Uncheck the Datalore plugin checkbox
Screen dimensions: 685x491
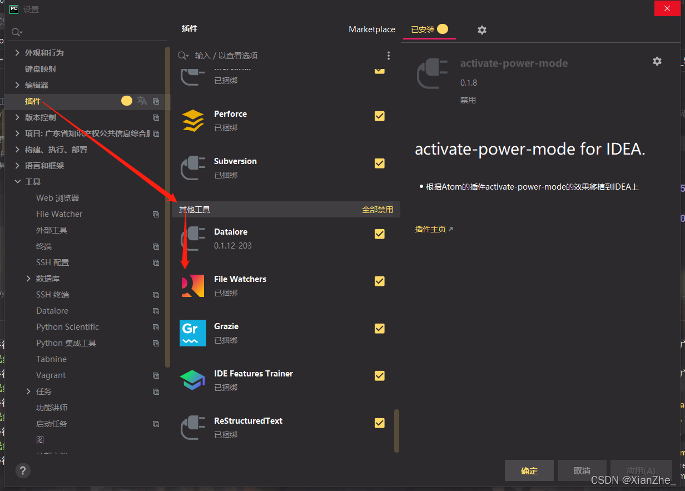pos(380,234)
